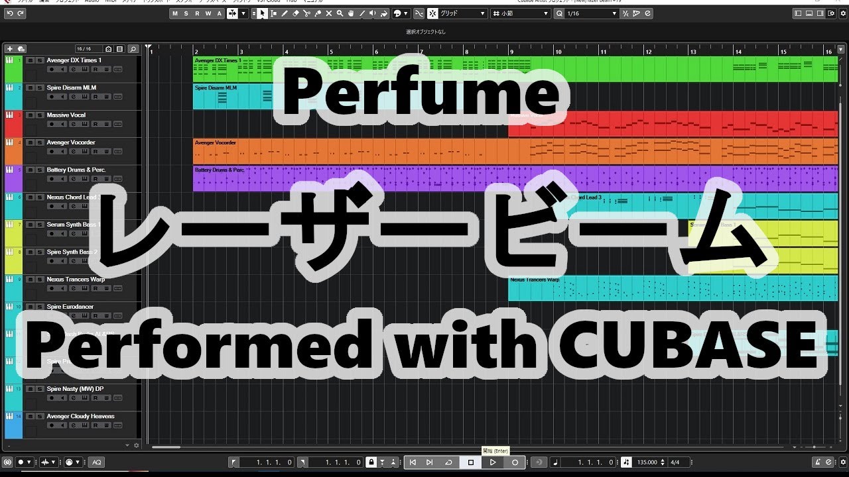Select the Spire Nasty (MW) DP track
Image resolution: width=849 pixels, height=477 pixels.
(x=74, y=389)
